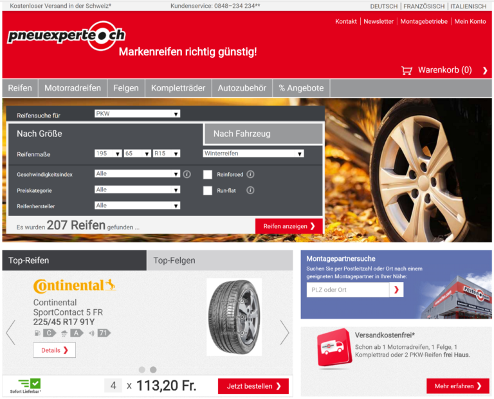Submit postal code search arrow button

pos(397,290)
